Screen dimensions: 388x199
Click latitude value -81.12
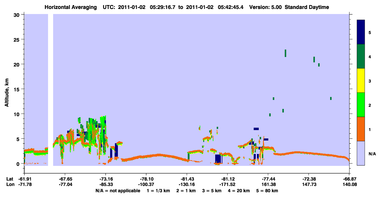(x=227, y=179)
